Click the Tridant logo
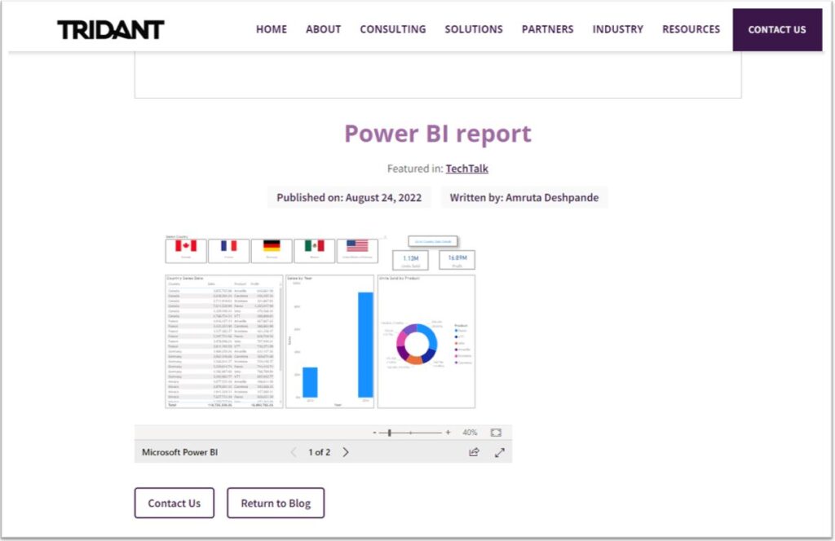The width and height of the screenshot is (835, 541). 109,28
